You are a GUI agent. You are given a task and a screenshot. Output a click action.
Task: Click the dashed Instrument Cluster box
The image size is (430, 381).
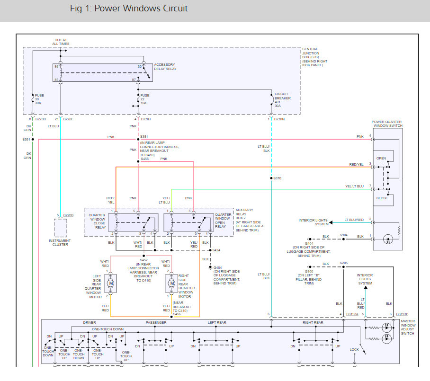click(60, 228)
